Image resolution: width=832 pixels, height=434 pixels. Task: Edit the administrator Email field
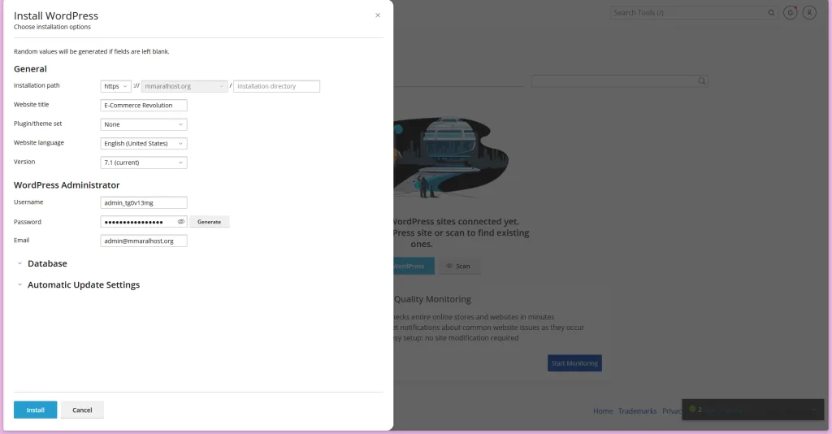(144, 241)
